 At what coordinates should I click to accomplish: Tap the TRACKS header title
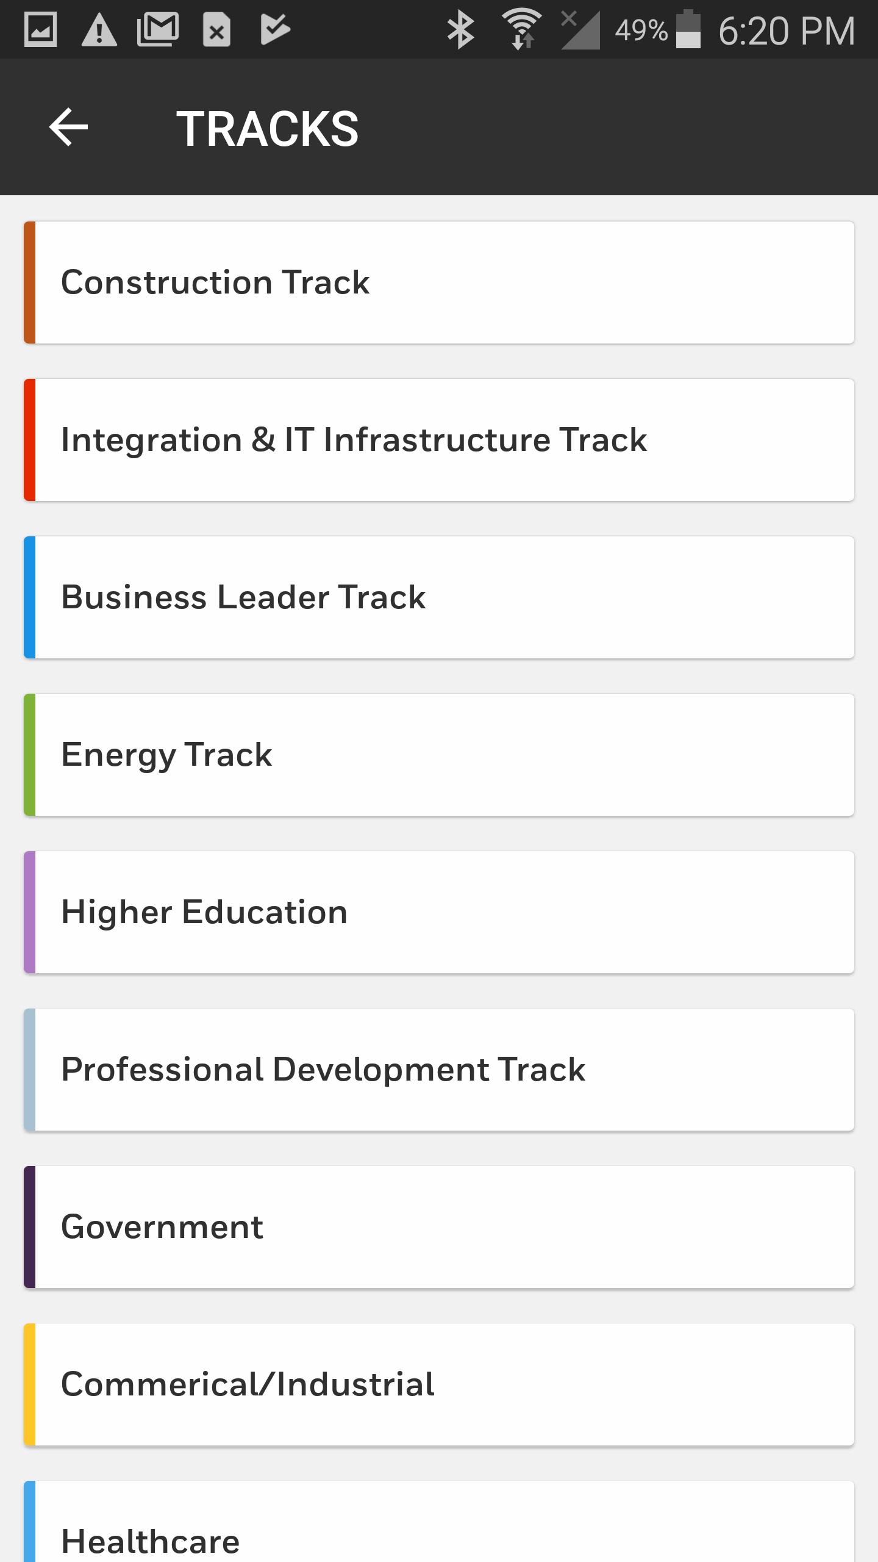click(x=267, y=129)
